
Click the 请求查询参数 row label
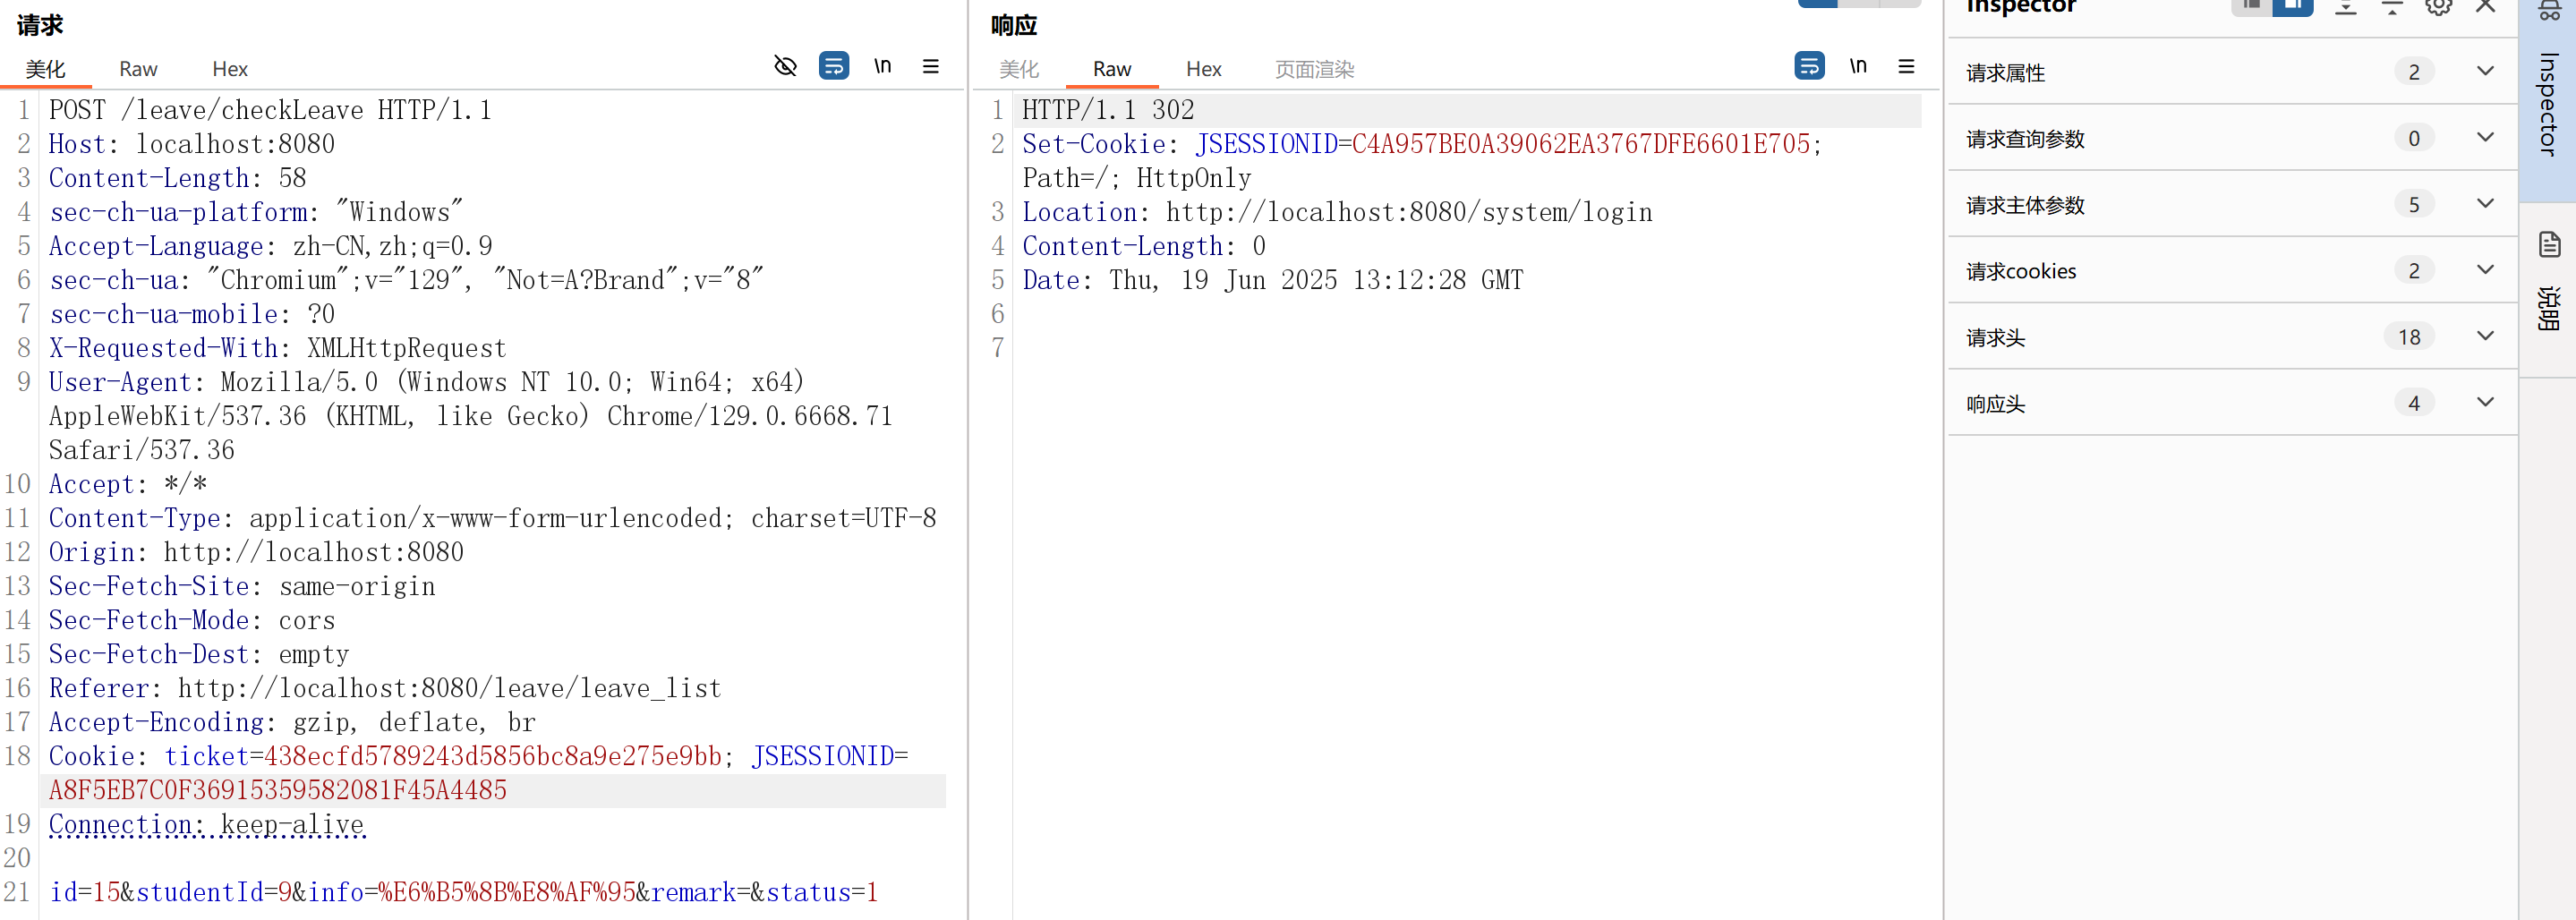click(2025, 139)
